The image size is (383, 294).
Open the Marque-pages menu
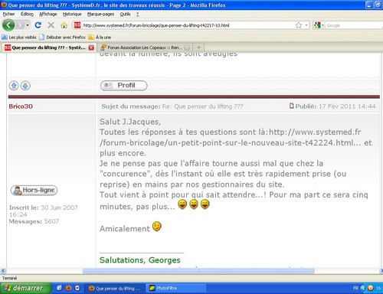pyautogui.click(x=100, y=14)
